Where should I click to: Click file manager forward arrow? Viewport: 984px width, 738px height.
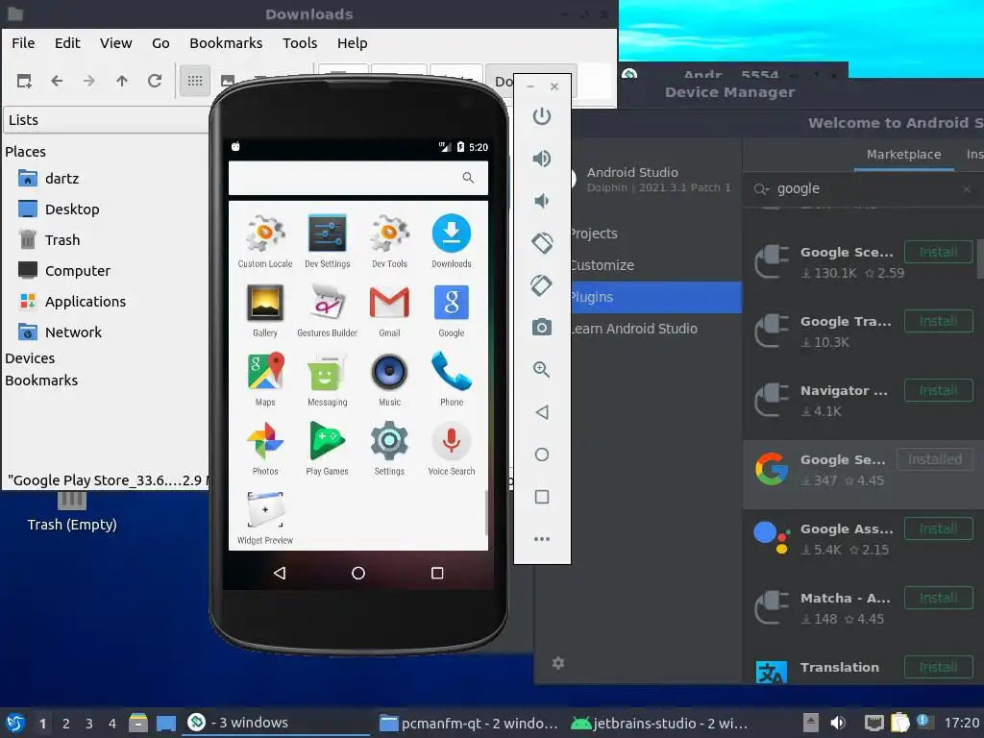click(89, 81)
